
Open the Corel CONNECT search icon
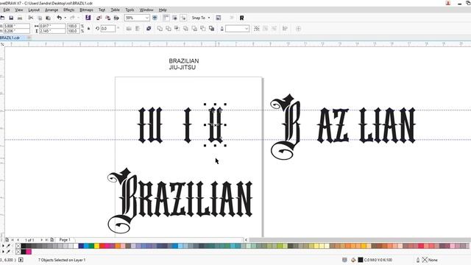coord(88,18)
